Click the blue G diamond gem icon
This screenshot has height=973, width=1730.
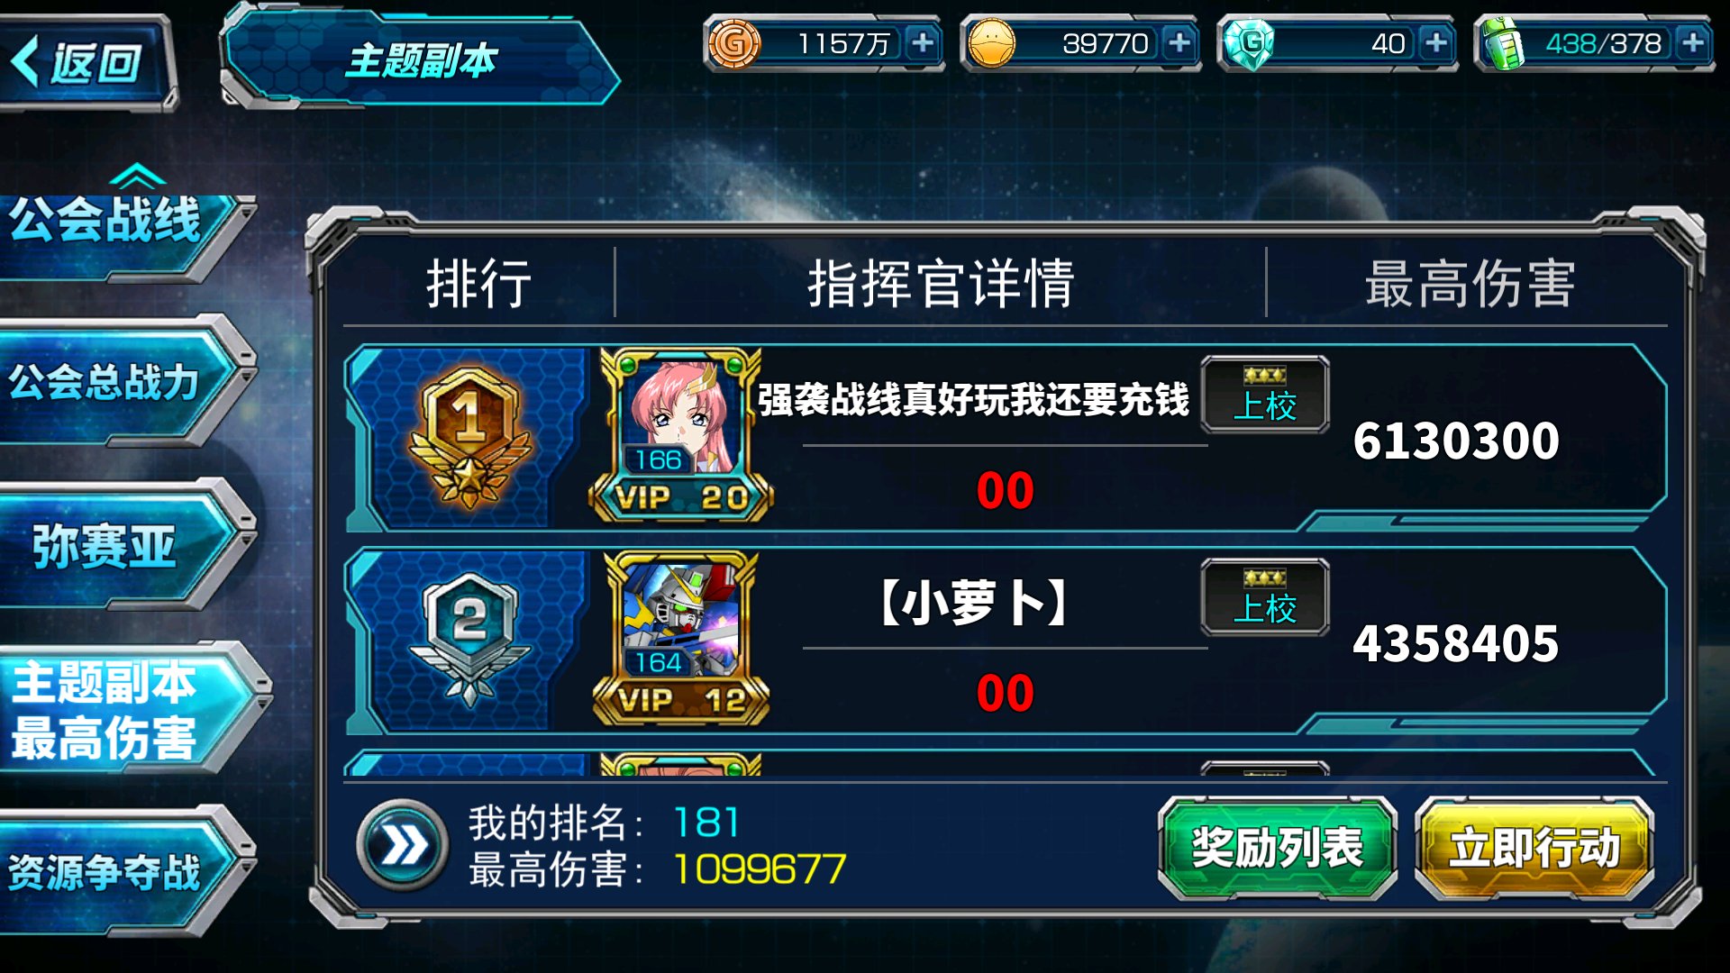1250,42
